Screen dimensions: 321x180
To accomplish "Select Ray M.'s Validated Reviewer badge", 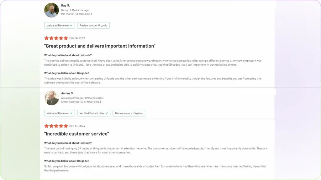I will (x=60, y=25).
